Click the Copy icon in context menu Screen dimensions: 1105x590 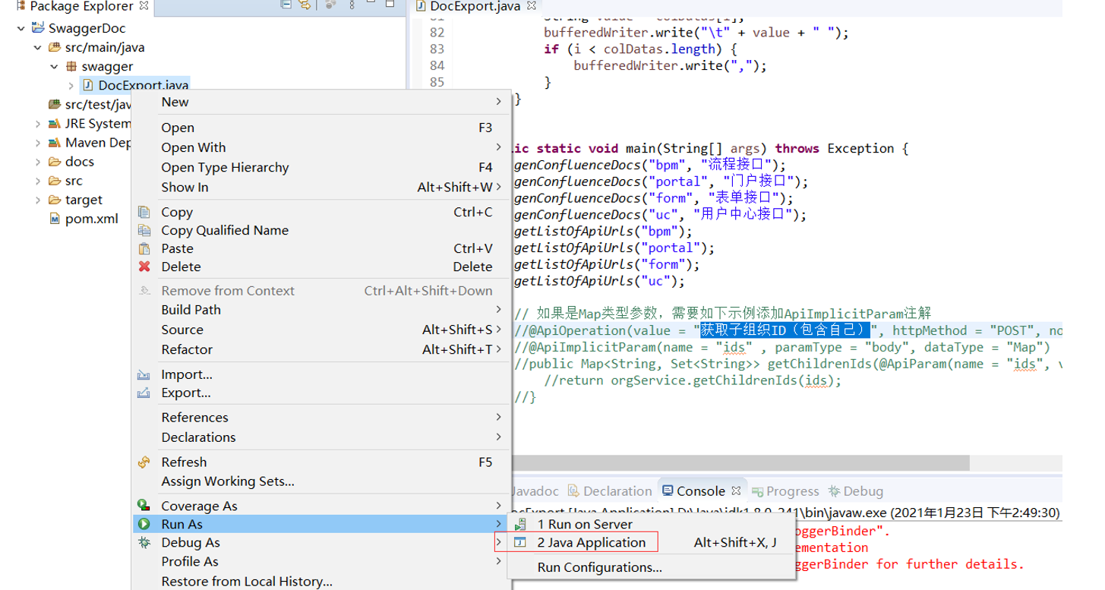pyautogui.click(x=144, y=213)
